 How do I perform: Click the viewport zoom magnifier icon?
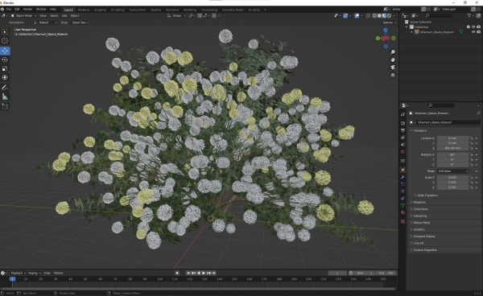click(x=393, y=52)
